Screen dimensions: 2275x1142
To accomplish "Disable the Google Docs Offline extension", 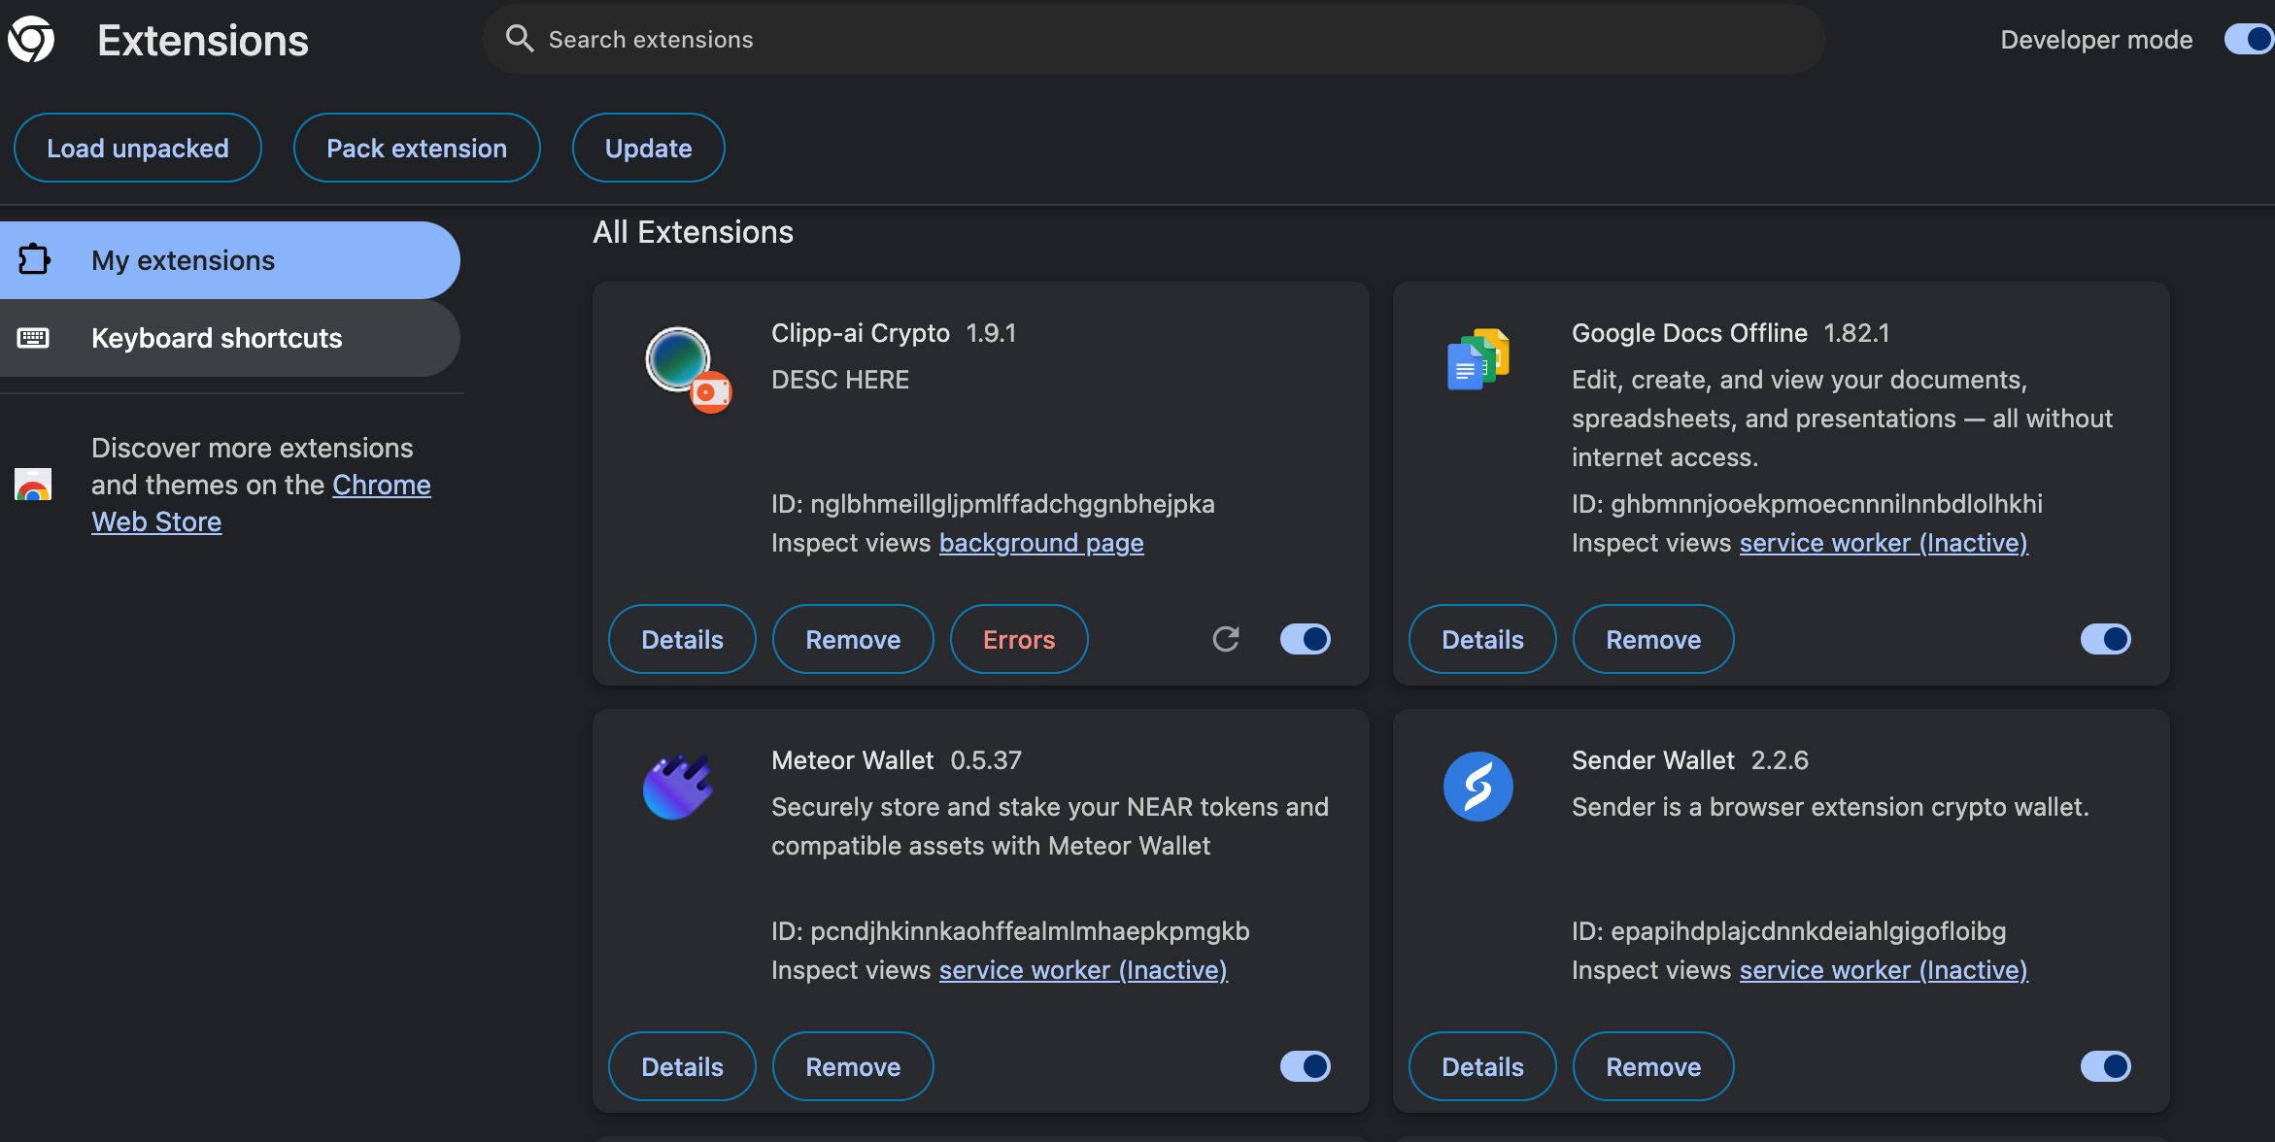I will tap(2106, 639).
